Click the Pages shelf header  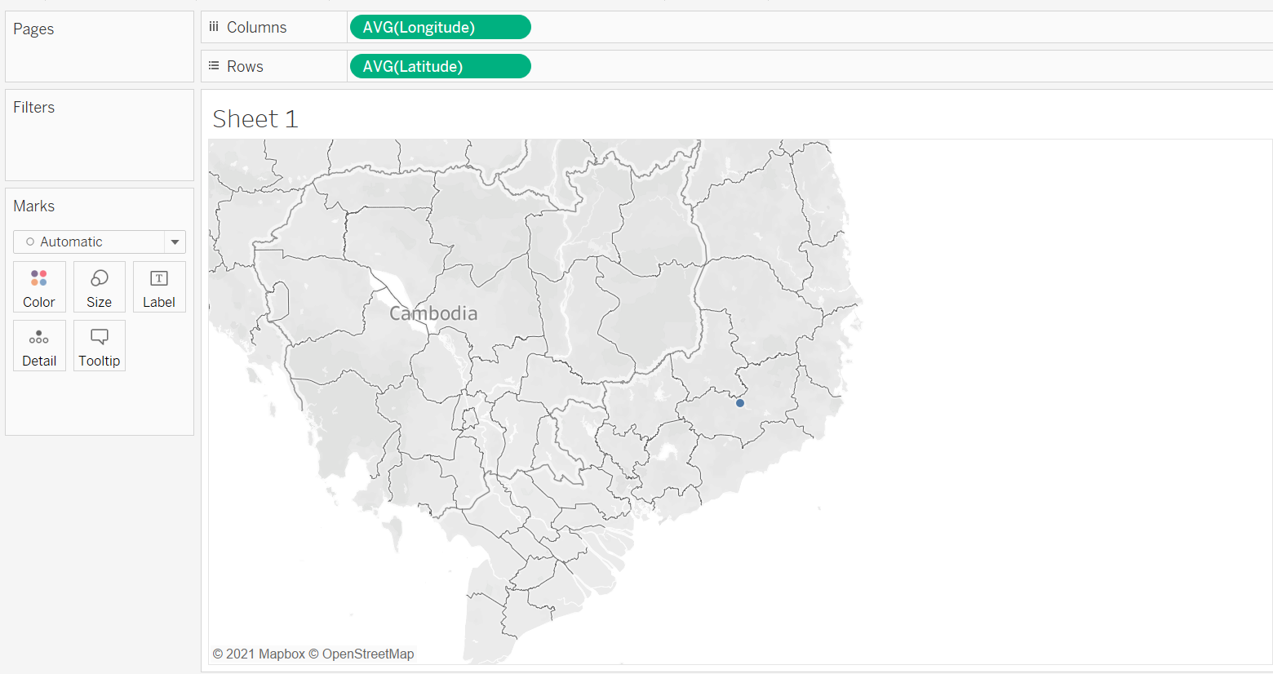click(33, 29)
